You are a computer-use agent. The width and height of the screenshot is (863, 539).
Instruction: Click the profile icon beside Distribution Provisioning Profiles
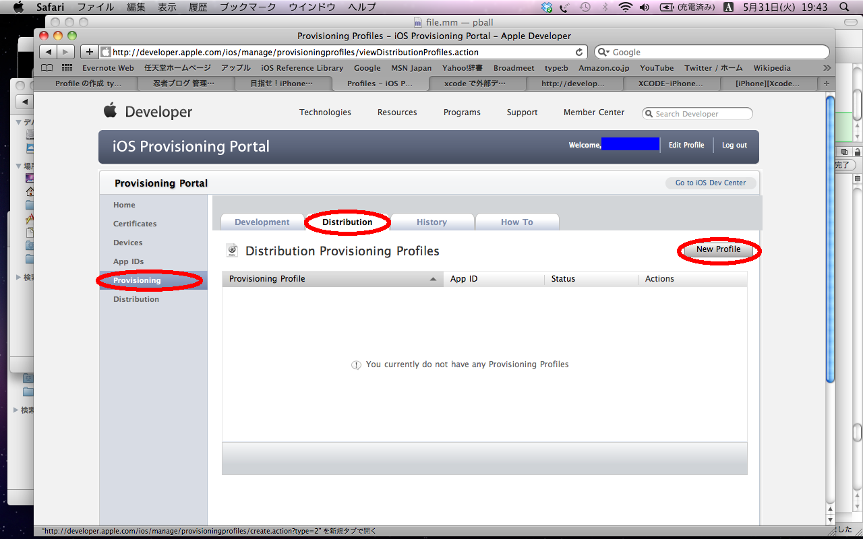pos(232,251)
